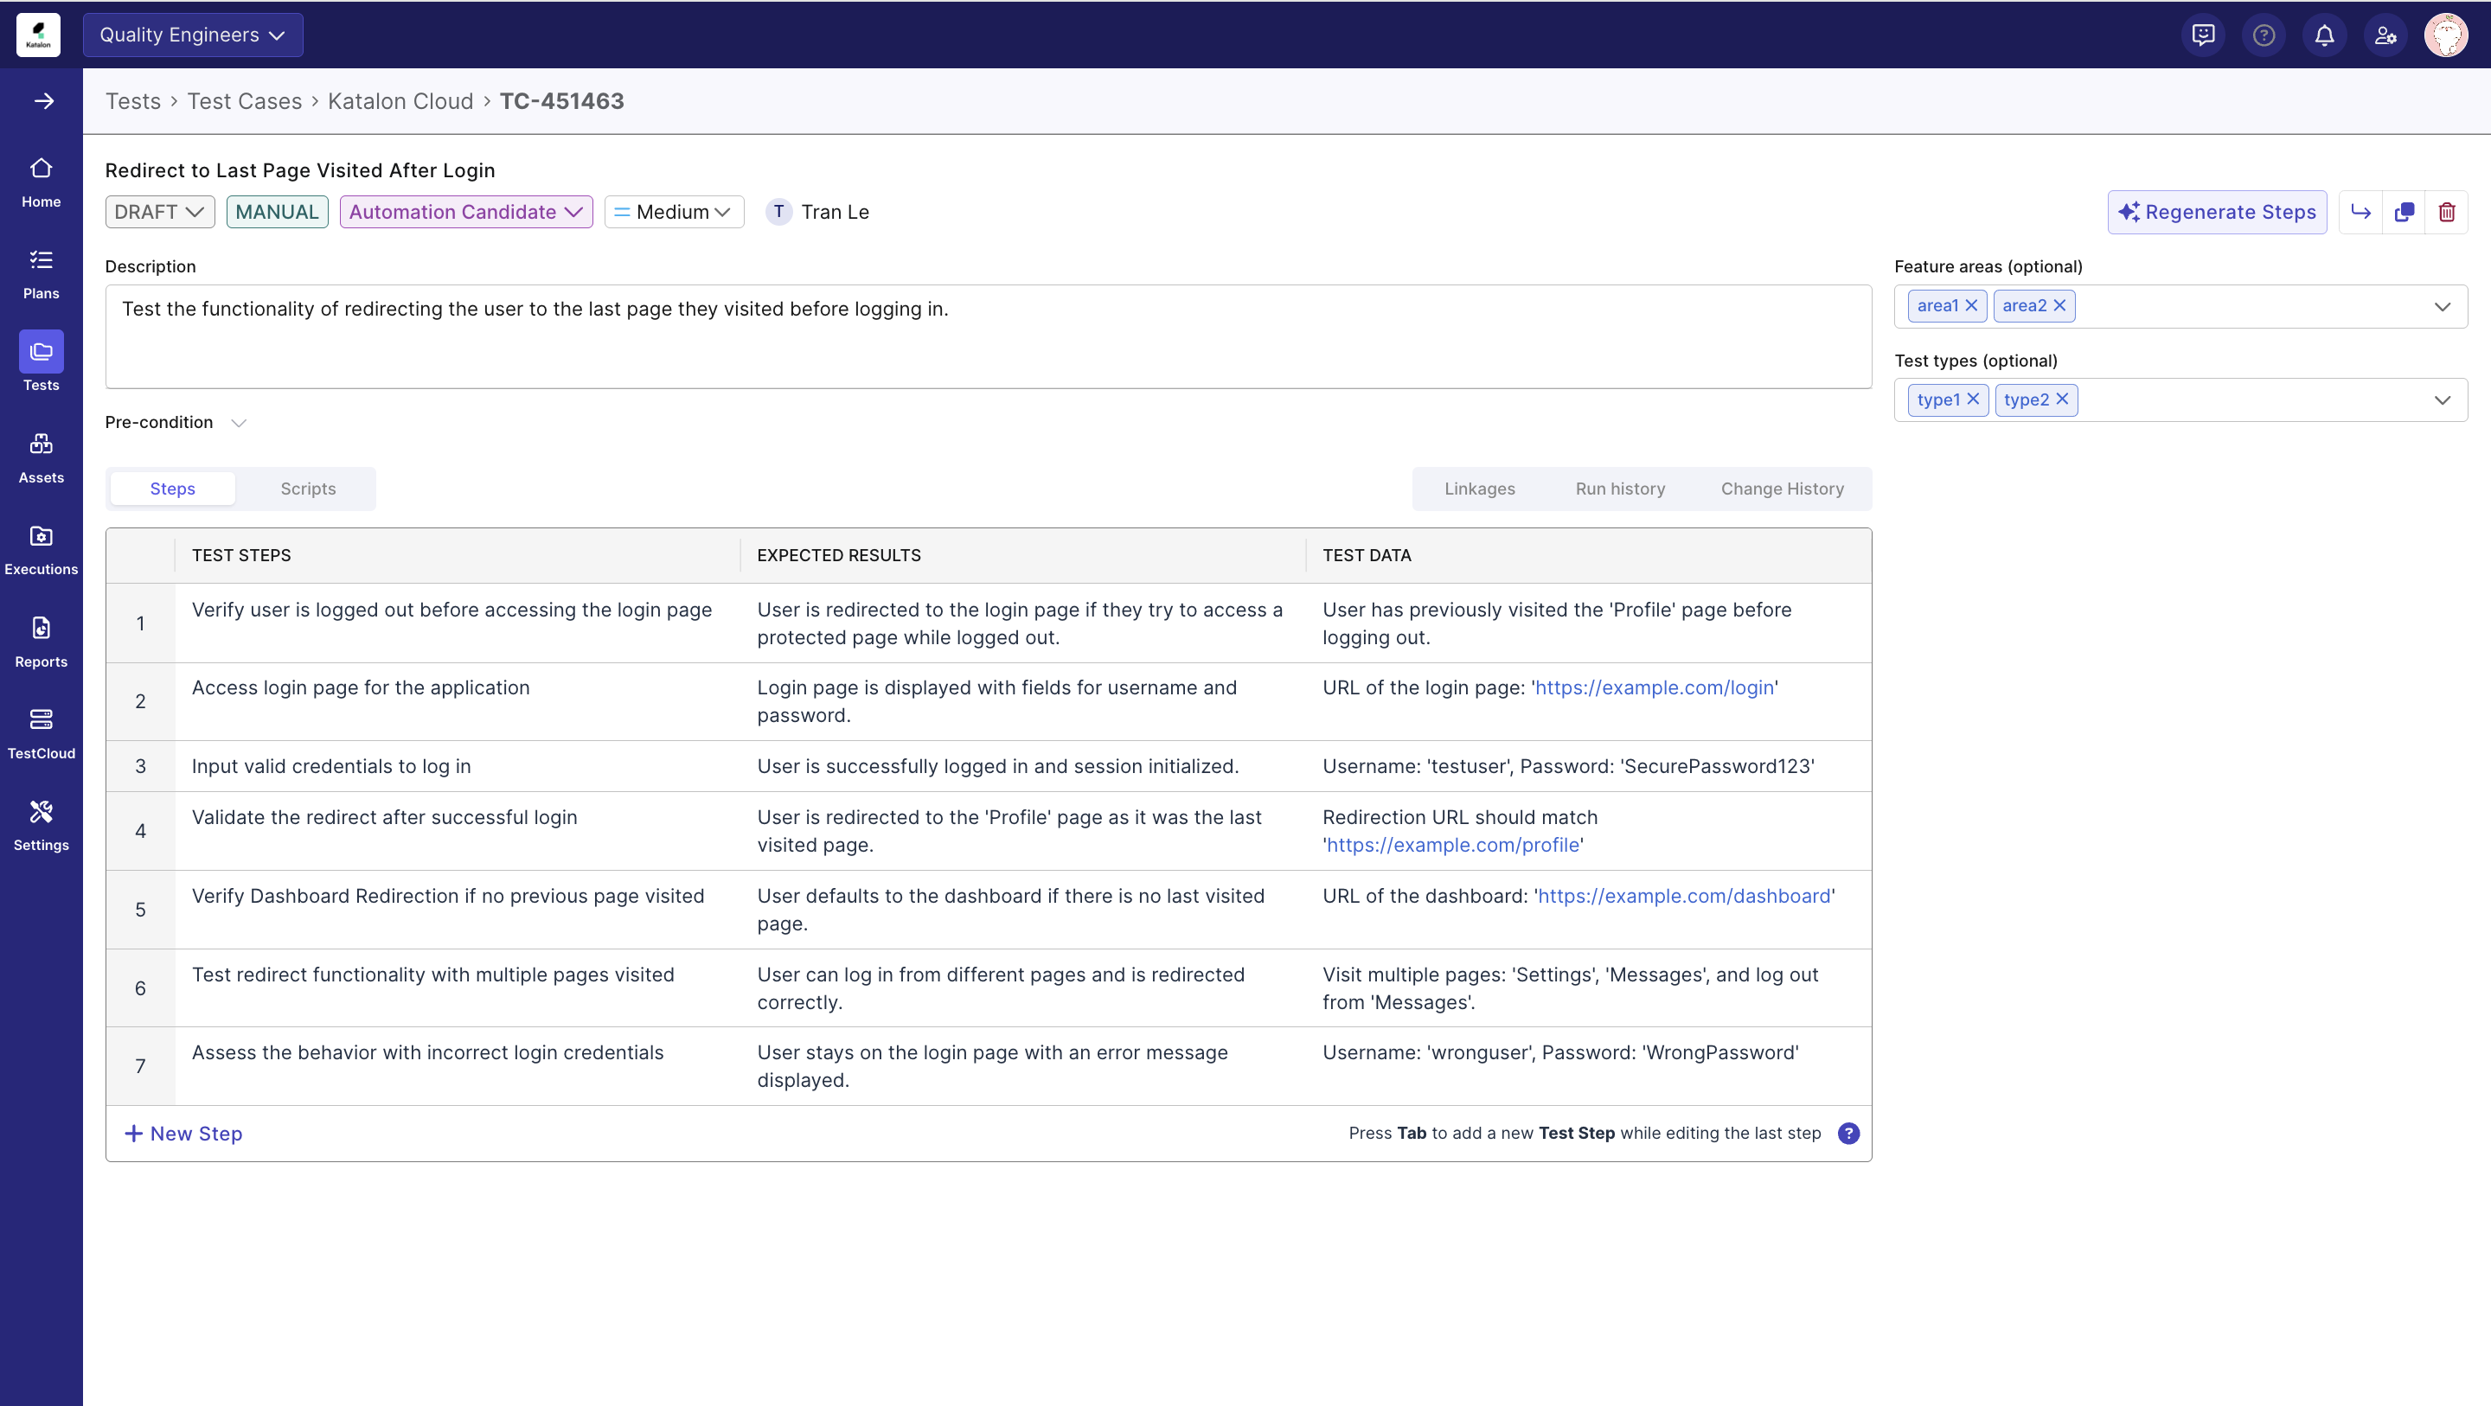The width and height of the screenshot is (2491, 1406).
Task: Open the Linkages tab
Action: [1480, 489]
